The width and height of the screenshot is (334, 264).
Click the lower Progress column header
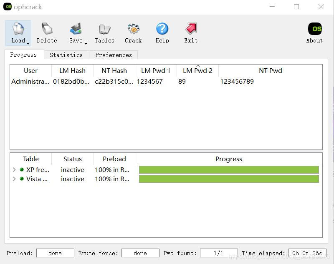[228, 159]
